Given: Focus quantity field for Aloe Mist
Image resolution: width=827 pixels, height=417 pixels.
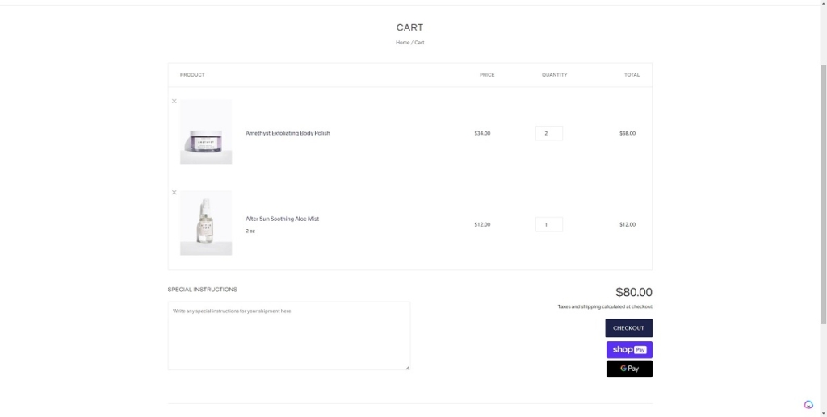Looking at the screenshot, I should [x=548, y=224].
